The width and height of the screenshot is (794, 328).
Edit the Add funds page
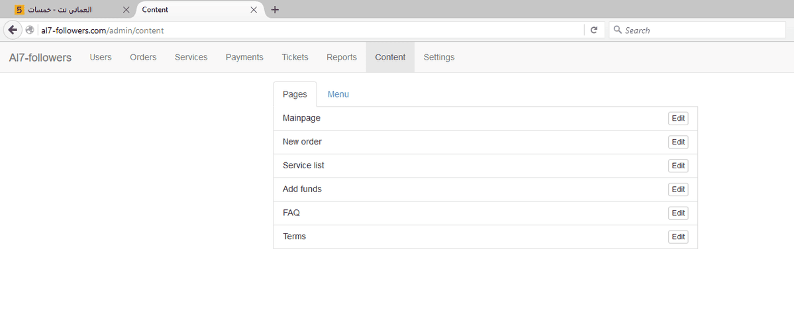click(x=678, y=190)
